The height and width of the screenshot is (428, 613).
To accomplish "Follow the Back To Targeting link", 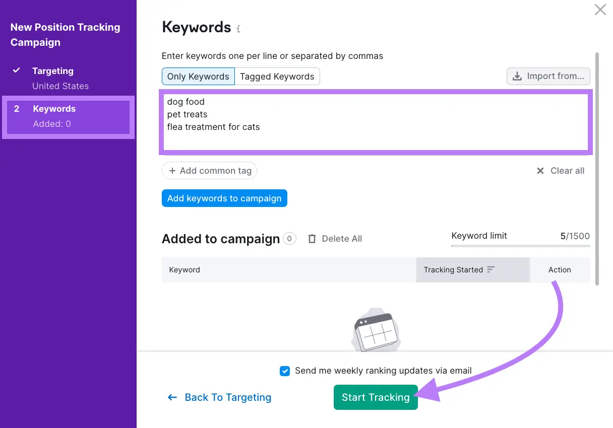I will click(x=228, y=397).
